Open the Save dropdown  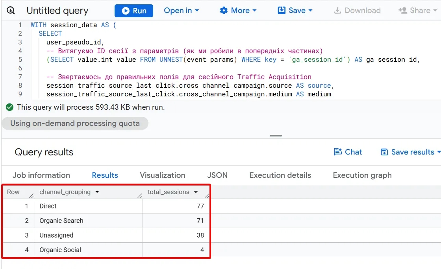[295, 11]
